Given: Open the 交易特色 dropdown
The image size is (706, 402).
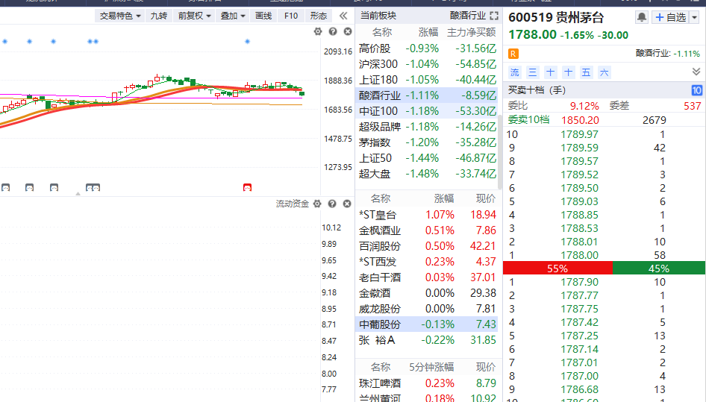Looking at the screenshot, I should [x=119, y=16].
